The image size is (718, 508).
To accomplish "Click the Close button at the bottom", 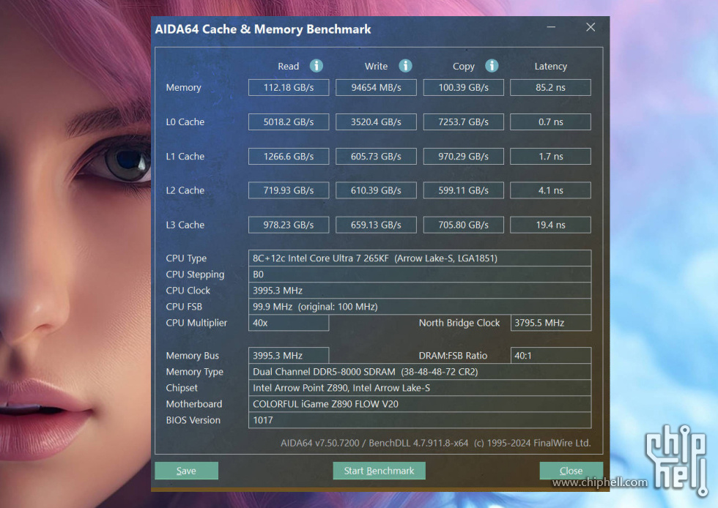I will (x=571, y=471).
